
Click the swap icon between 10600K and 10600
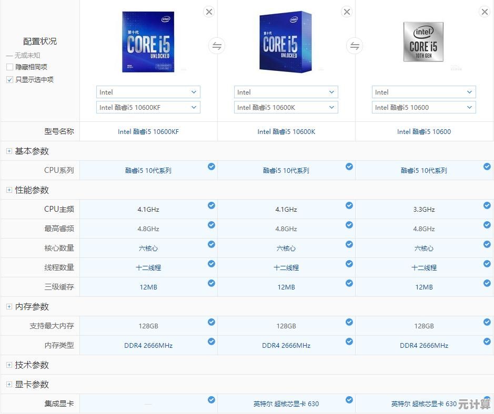coord(355,46)
